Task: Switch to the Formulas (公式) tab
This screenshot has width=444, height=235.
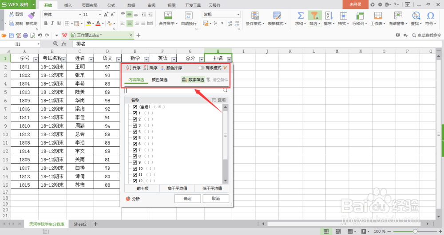Action: tap(111, 5)
